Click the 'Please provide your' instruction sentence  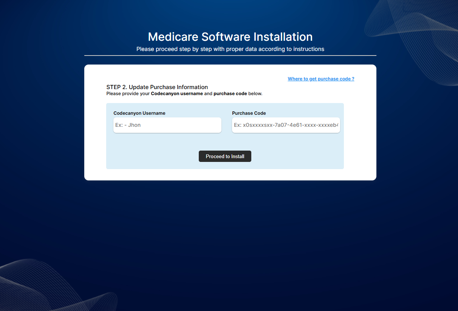click(x=128, y=94)
